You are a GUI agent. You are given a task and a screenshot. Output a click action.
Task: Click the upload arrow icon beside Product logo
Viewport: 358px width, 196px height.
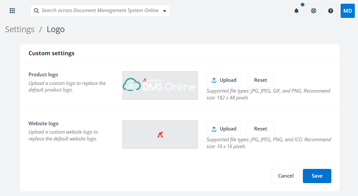pyautogui.click(x=214, y=80)
